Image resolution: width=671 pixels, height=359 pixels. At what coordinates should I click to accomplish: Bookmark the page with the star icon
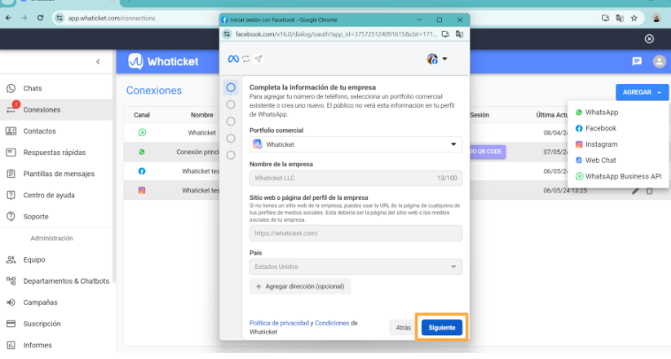[x=634, y=18]
